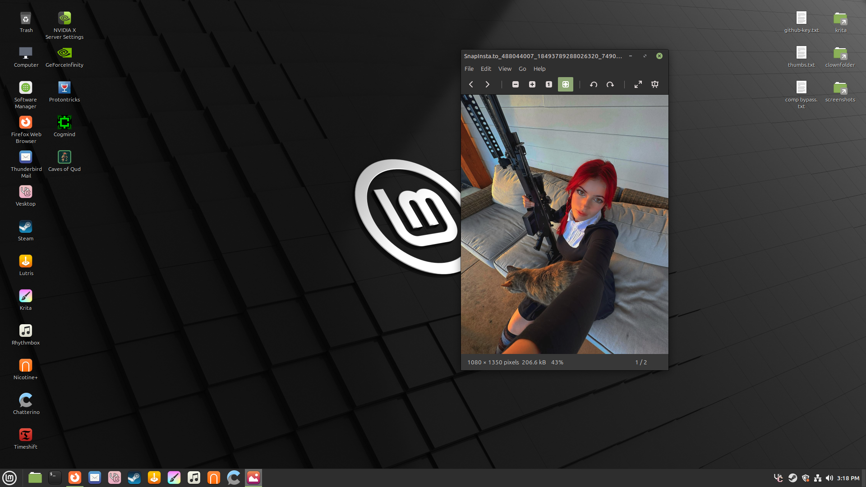Select screenshots folder shortcut on desktop
The height and width of the screenshot is (487, 866).
point(840,92)
